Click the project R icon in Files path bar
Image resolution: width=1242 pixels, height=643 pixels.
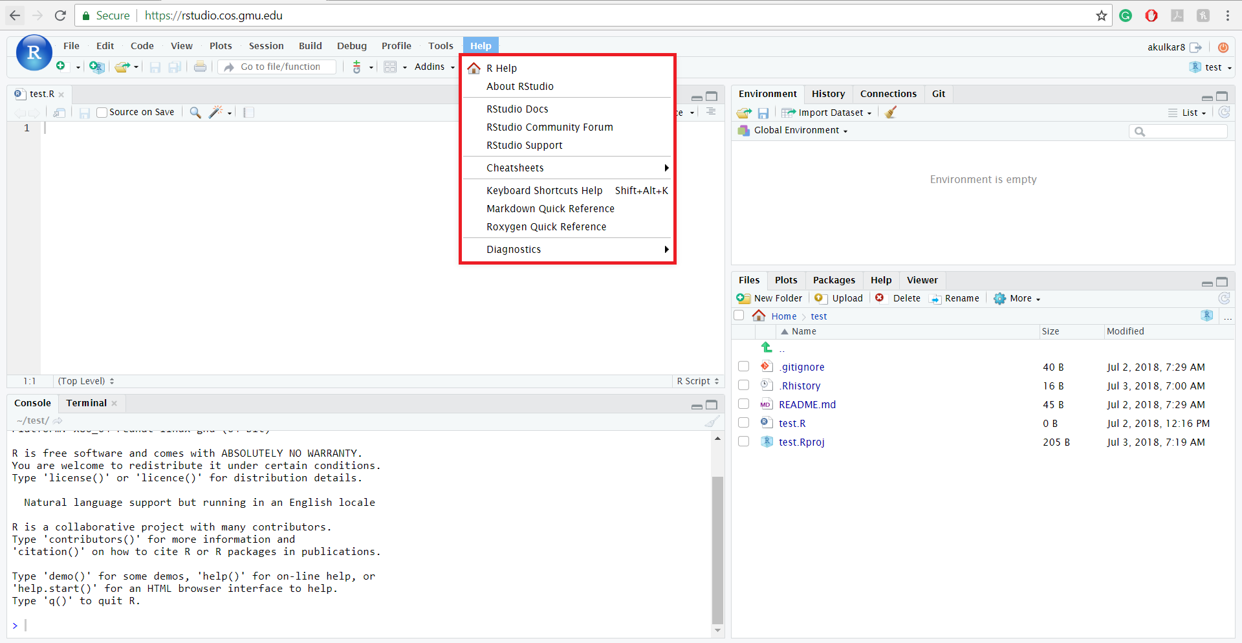(1207, 316)
